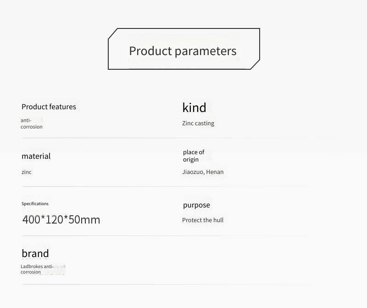Select the Ladbrokes anti-corrosion brand value

click(x=37, y=269)
